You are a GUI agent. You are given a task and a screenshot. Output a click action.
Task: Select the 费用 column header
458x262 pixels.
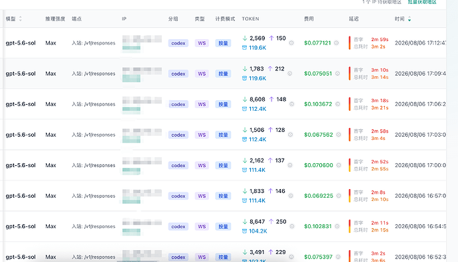(x=309, y=19)
